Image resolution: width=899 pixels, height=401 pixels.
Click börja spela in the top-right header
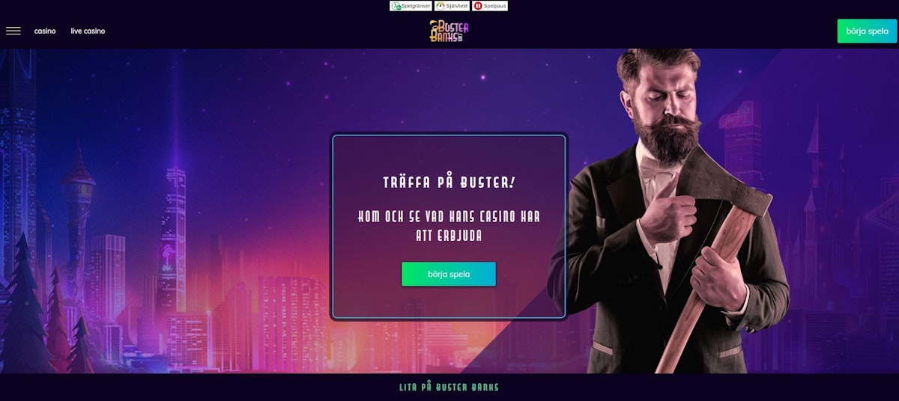(867, 31)
